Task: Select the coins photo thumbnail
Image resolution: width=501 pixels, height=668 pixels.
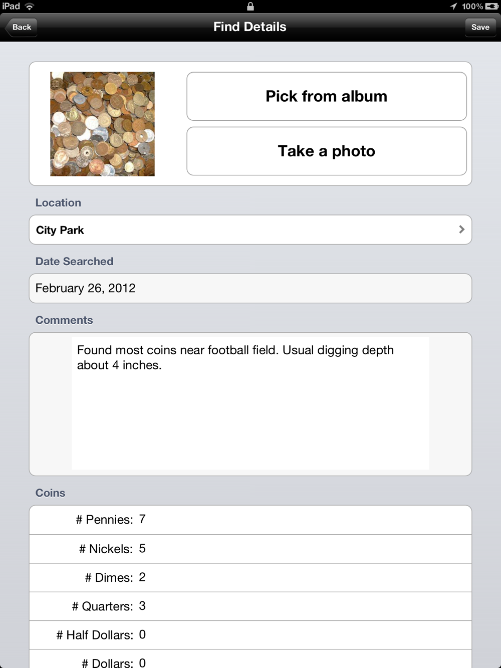Action: click(x=102, y=124)
